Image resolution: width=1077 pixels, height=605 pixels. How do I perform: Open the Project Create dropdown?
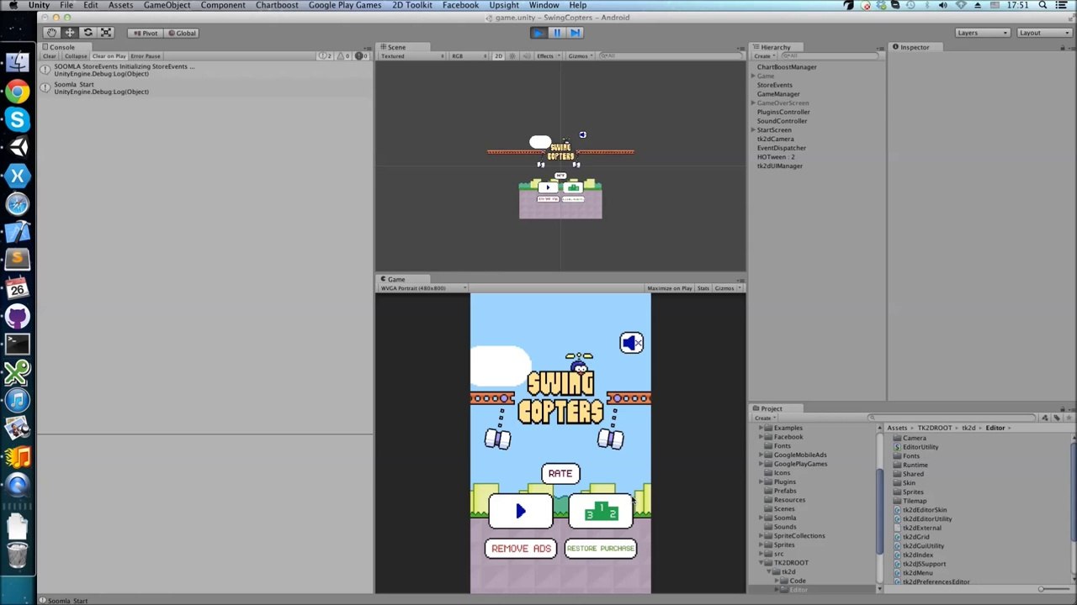click(x=764, y=418)
